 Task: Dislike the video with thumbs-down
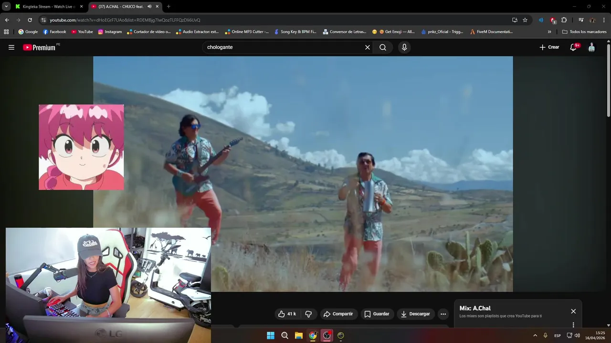(308, 314)
